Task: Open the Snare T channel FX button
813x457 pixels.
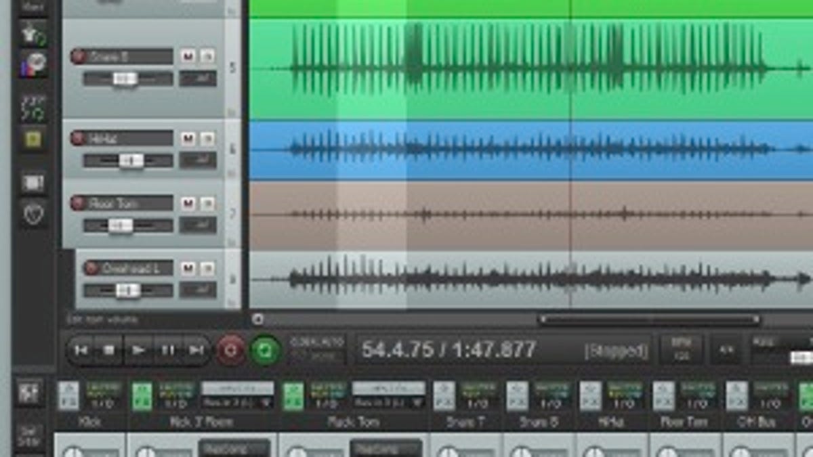Action: 444,396
